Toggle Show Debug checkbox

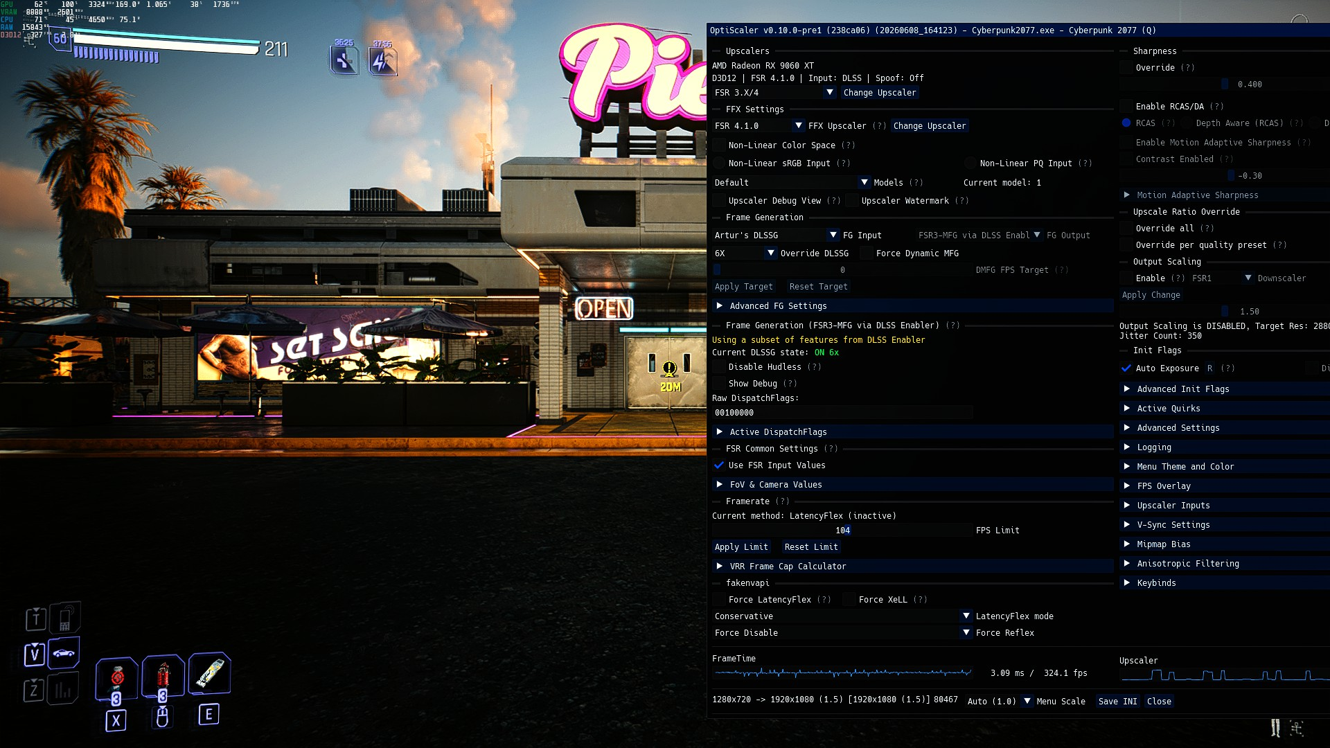click(x=719, y=384)
